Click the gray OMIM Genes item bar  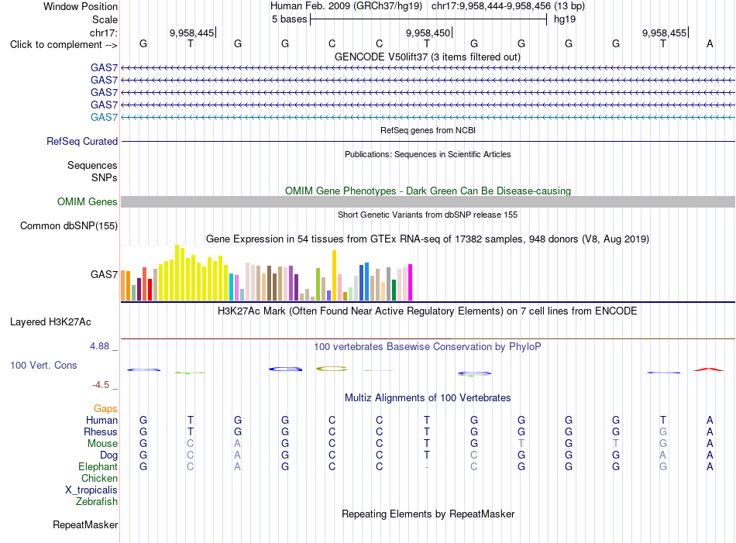(428, 202)
